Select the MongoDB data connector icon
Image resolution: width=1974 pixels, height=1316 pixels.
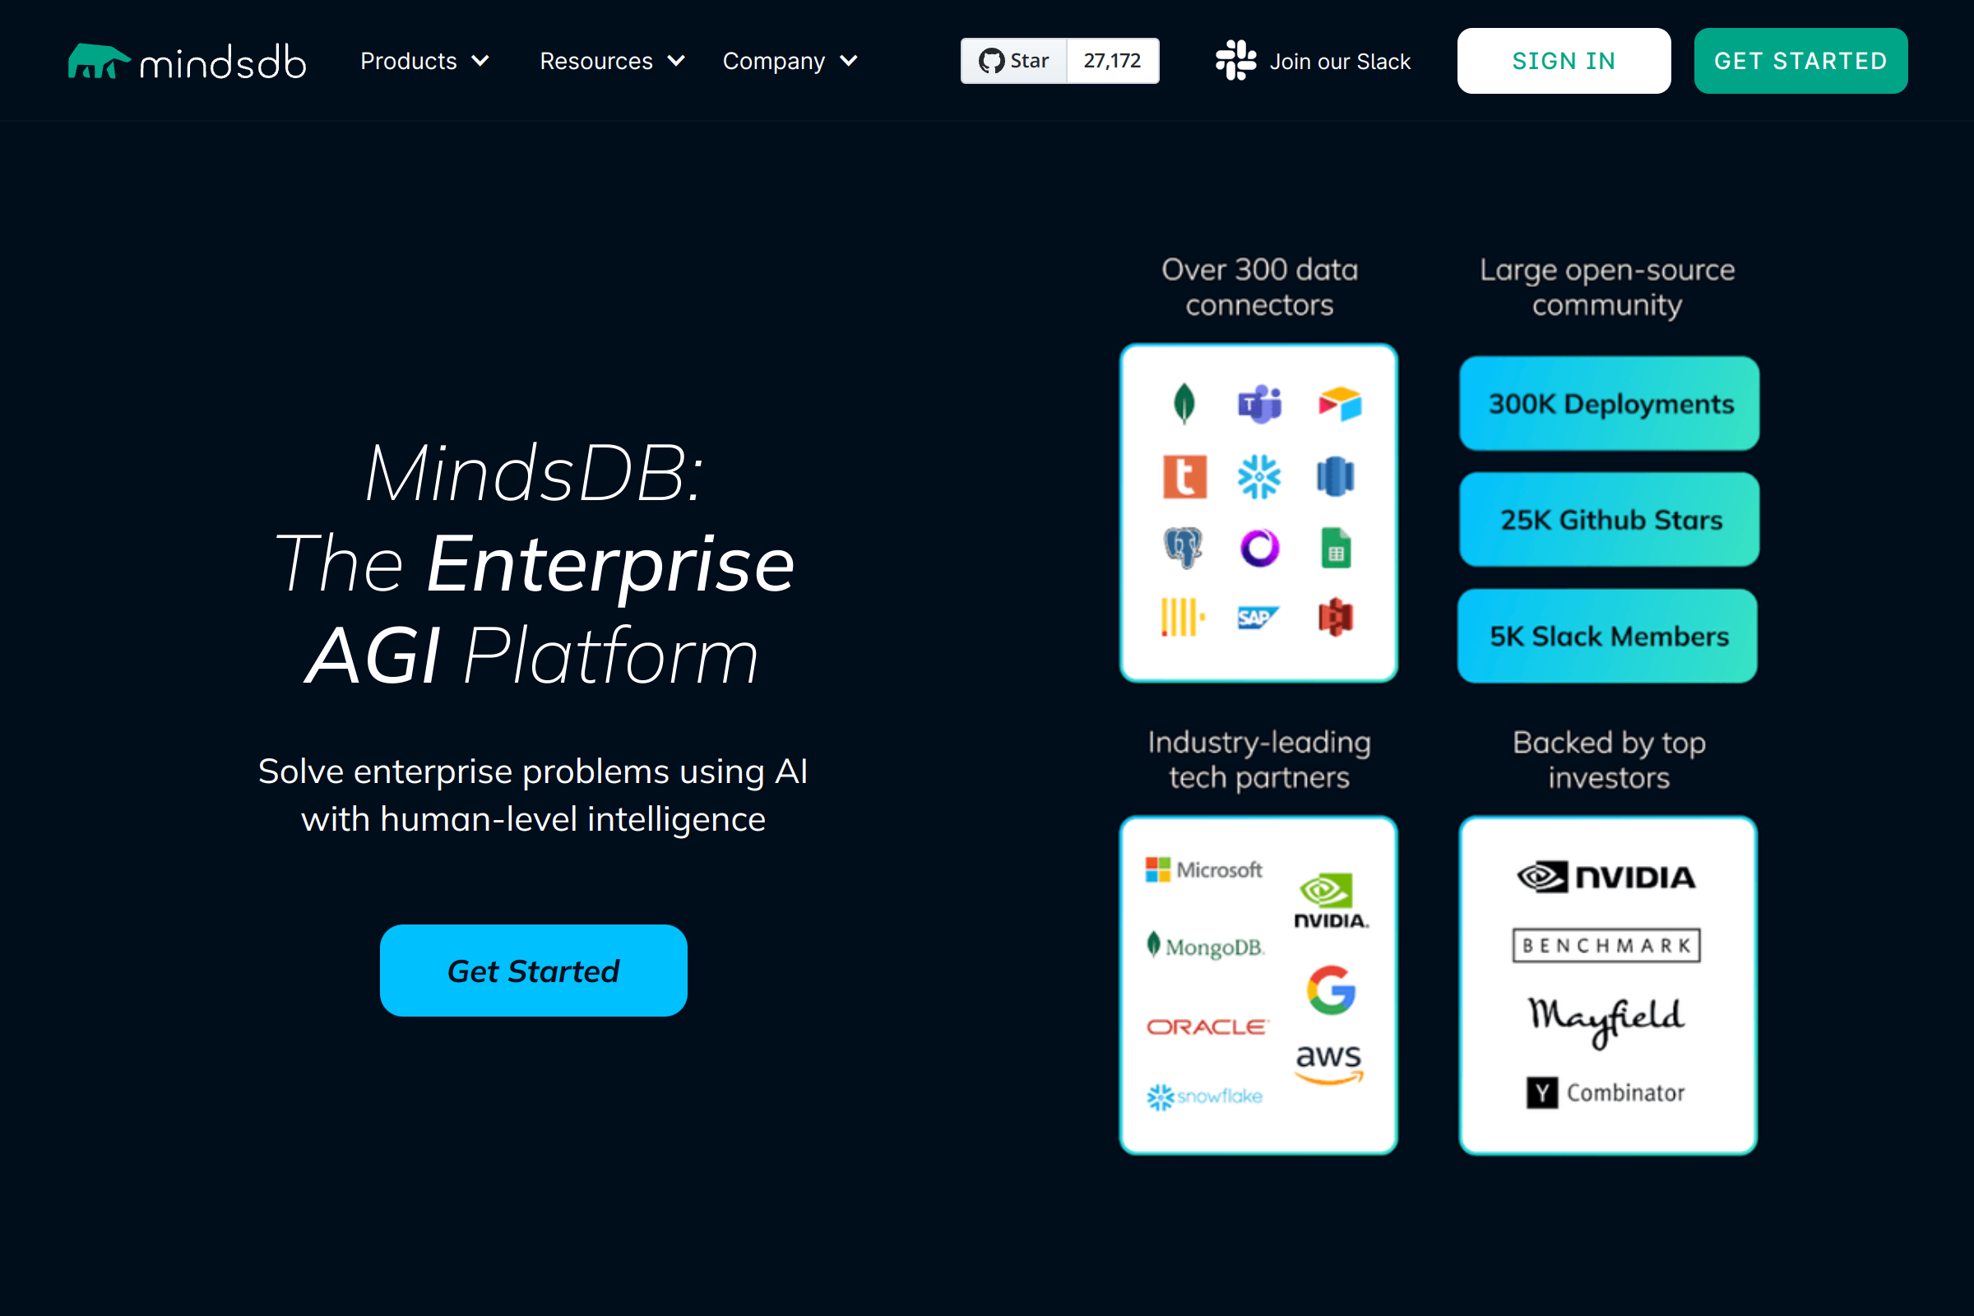tap(1184, 404)
